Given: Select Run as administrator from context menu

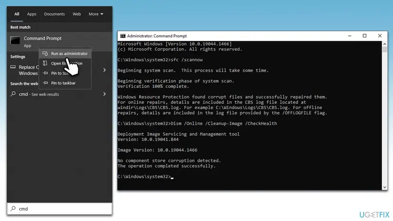Looking at the screenshot, I should (x=65, y=54).
